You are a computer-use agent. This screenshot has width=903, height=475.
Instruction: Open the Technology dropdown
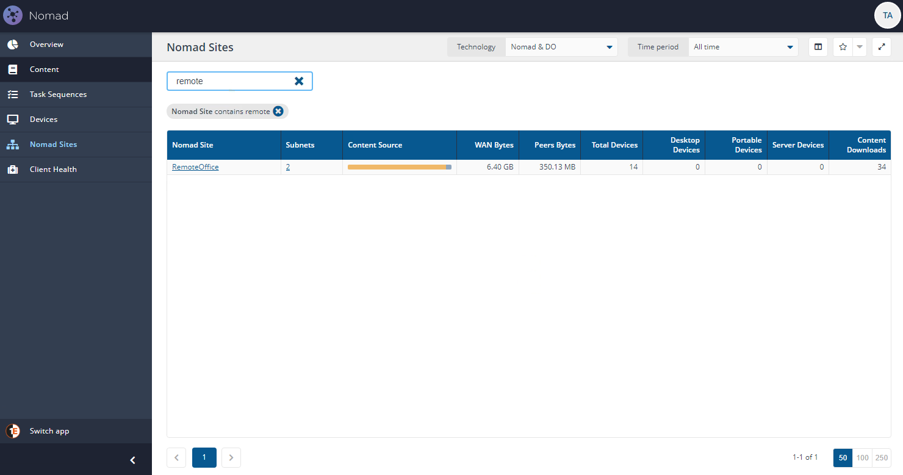(x=561, y=47)
